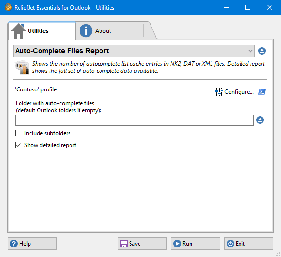Open the Auto-Complete Files Report dropdown
Screen dimensions: 281x257
tap(134, 51)
